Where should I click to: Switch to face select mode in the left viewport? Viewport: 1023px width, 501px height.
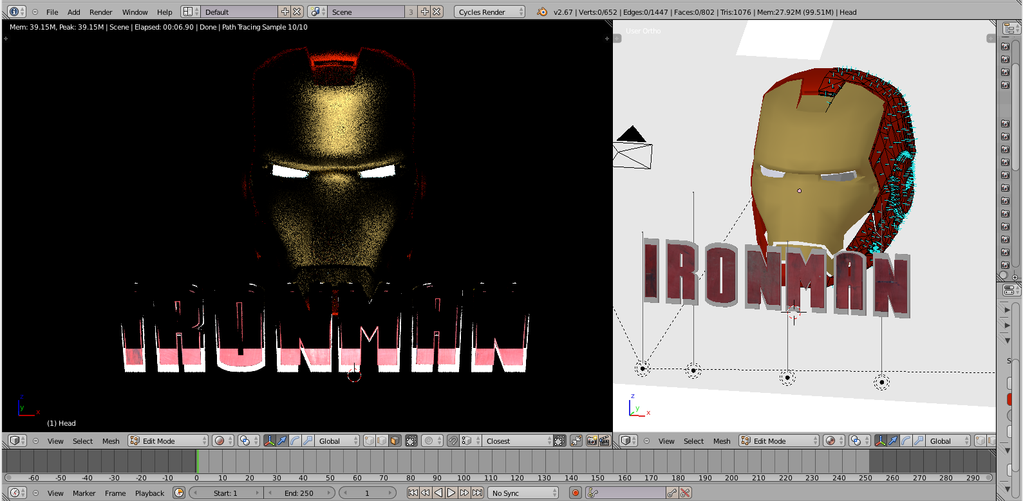tap(394, 441)
